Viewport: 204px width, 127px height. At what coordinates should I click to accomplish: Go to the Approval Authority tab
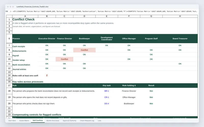click(69, 120)
